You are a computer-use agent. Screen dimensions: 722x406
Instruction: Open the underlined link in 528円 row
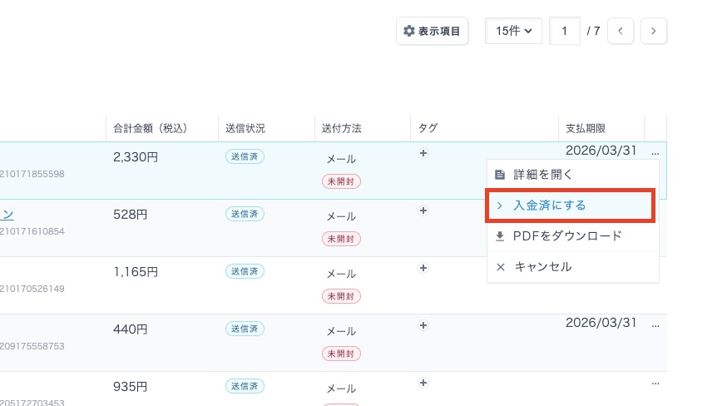(x=7, y=214)
